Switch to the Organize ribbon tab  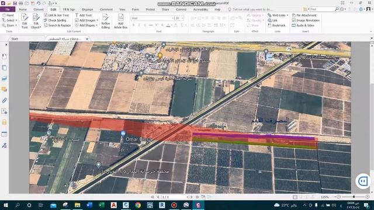(87, 9)
